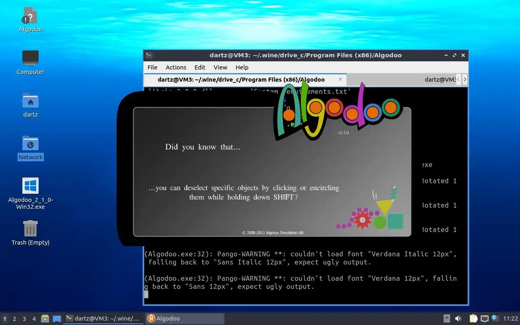Open the volume speaker tray icon
This screenshot has width=520, height=325.
458,319
